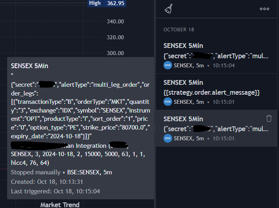Click 'Created: Oct 18, 10:13:31' line
279x208 pixels.
click(47, 182)
